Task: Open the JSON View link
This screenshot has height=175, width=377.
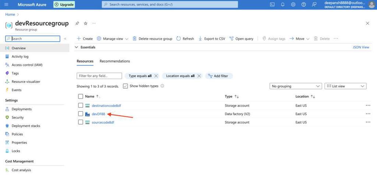Action: click(361, 47)
